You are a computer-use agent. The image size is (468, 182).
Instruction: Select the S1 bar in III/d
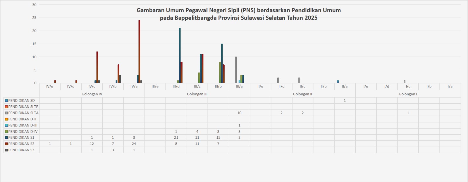(x=180, y=56)
